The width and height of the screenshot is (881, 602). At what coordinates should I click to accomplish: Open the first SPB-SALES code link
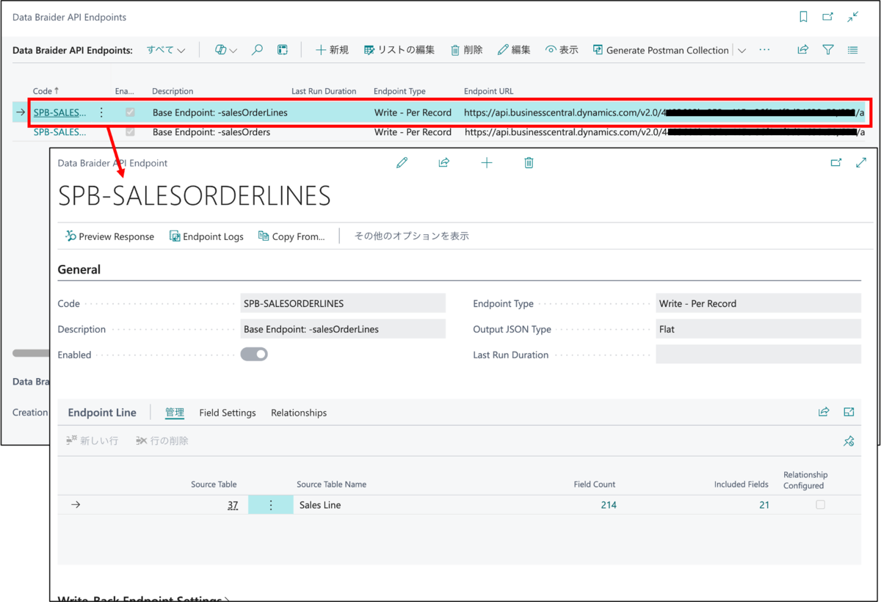(x=59, y=113)
